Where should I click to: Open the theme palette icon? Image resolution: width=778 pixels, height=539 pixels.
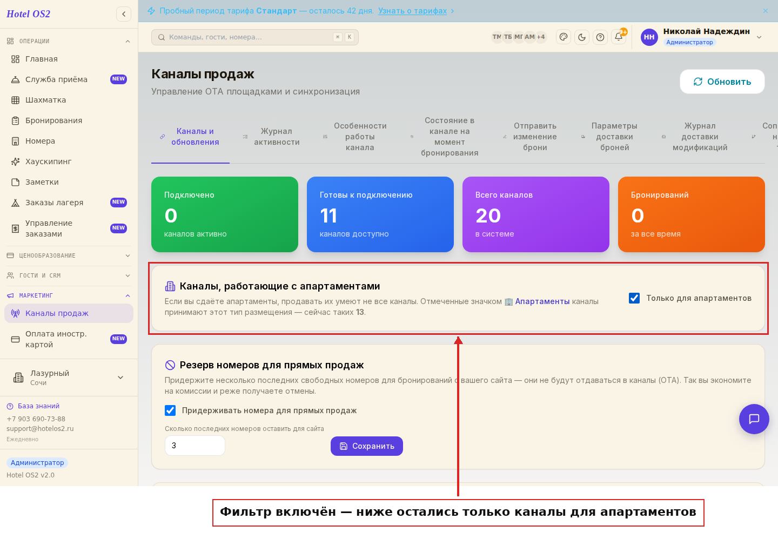(x=564, y=37)
